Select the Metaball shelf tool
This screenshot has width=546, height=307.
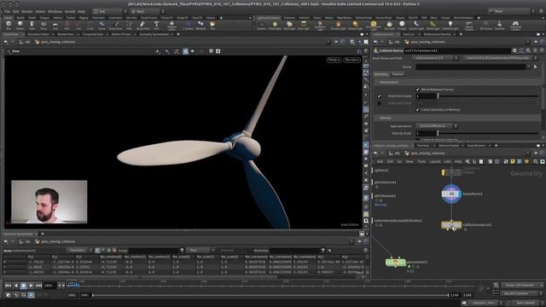200,25
